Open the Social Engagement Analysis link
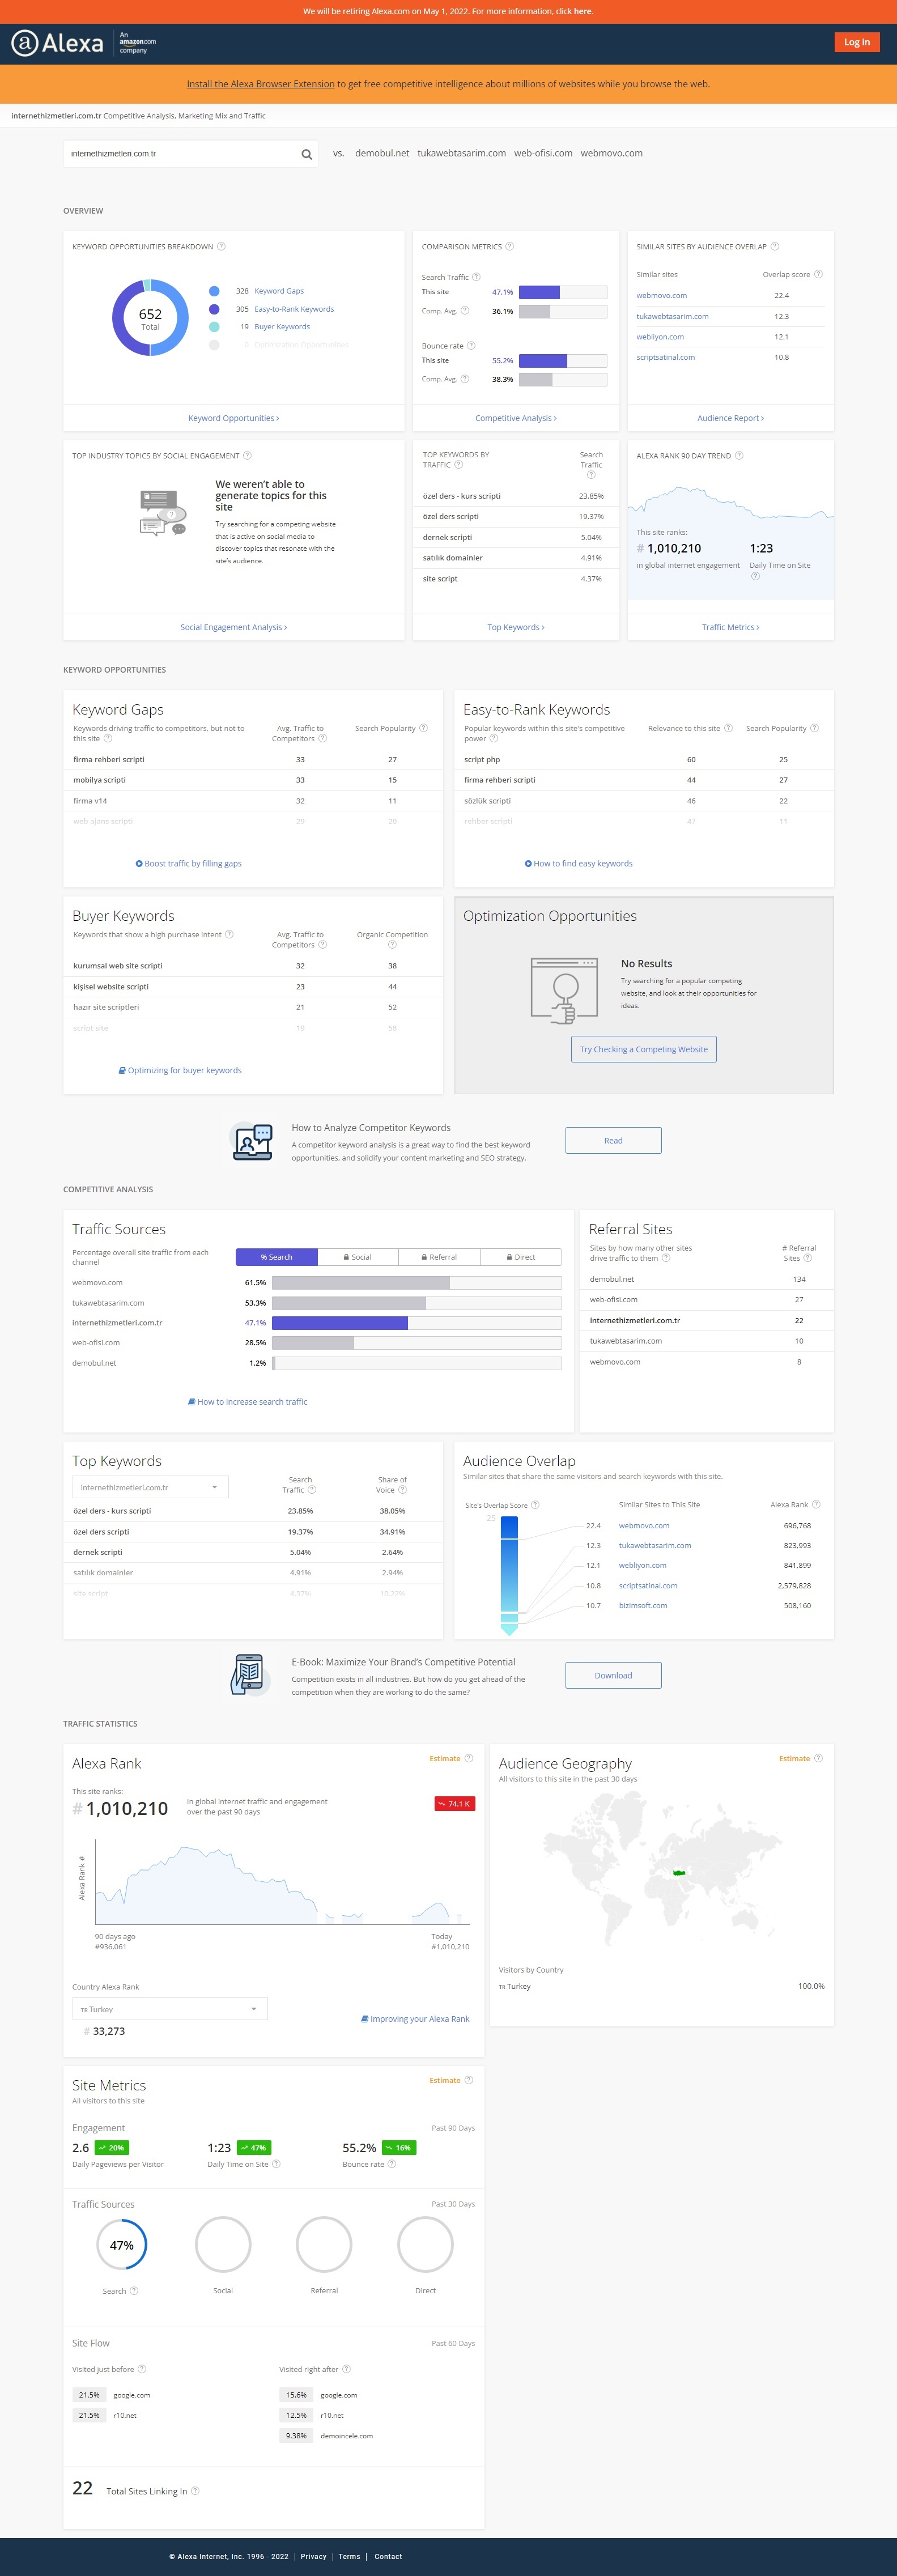Image resolution: width=897 pixels, height=2576 pixels. pyautogui.click(x=234, y=627)
